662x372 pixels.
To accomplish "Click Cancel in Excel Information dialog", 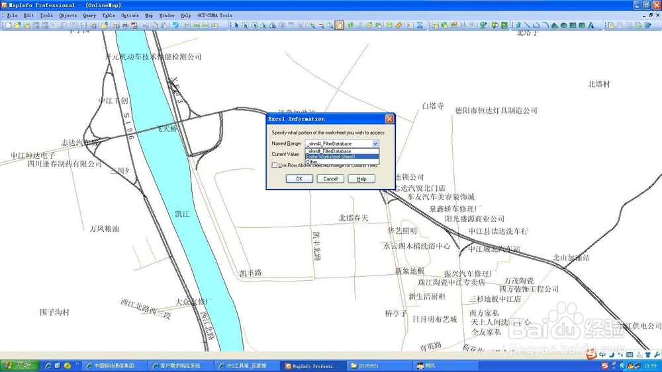I will pos(330,178).
